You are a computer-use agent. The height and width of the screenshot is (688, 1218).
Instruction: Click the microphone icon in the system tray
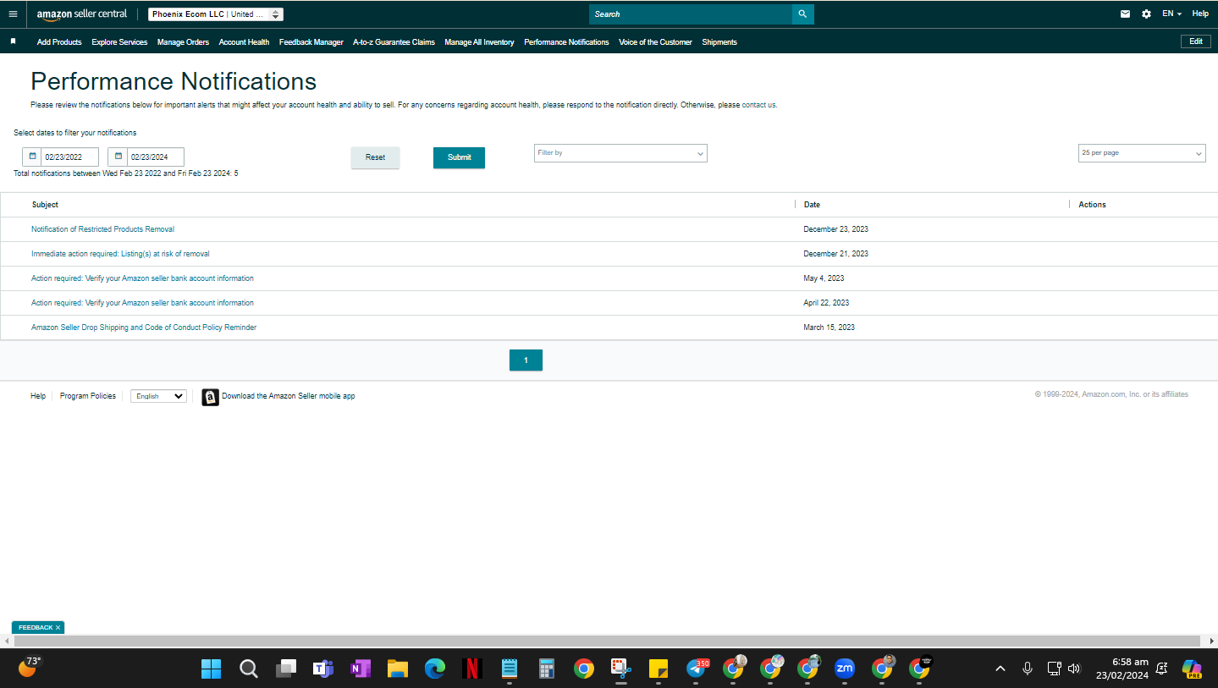click(1028, 669)
